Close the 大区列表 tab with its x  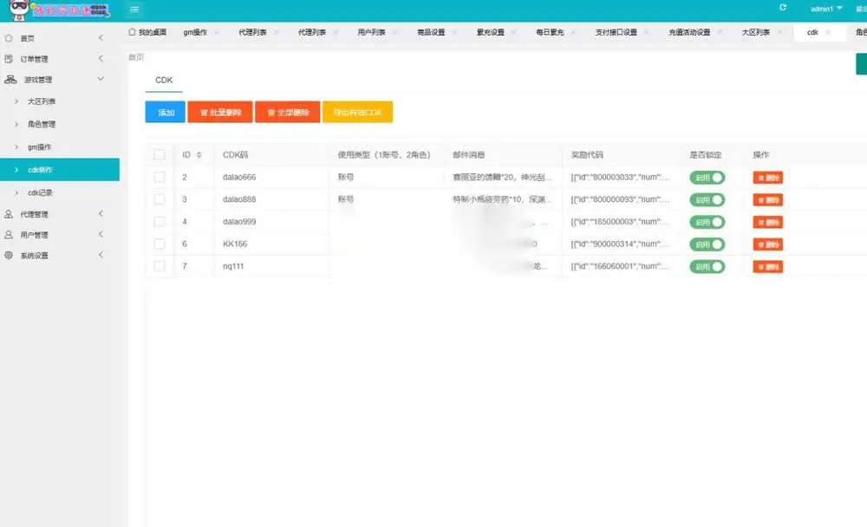coord(779,33)
